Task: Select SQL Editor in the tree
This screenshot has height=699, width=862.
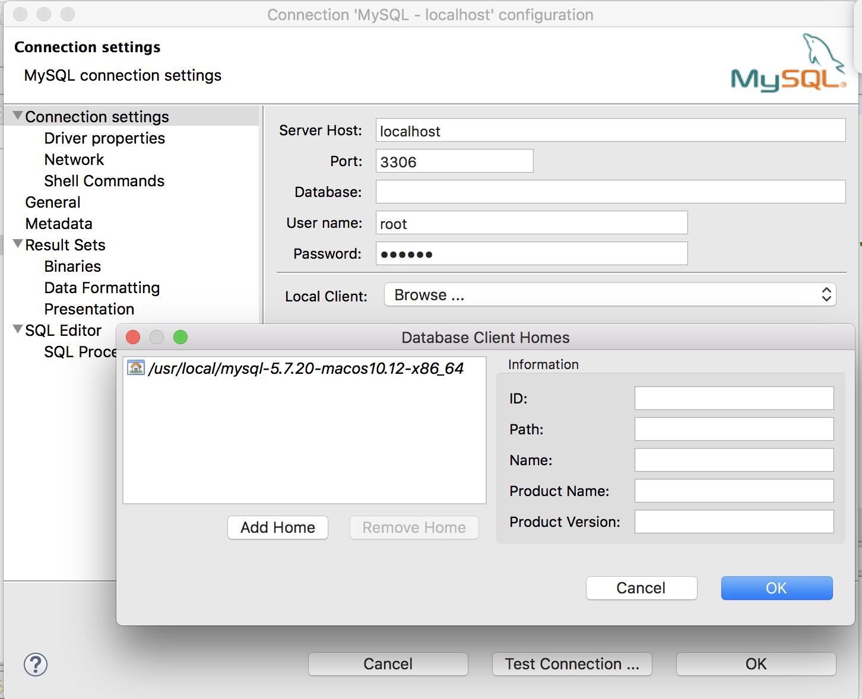Action: pos(64,331)
